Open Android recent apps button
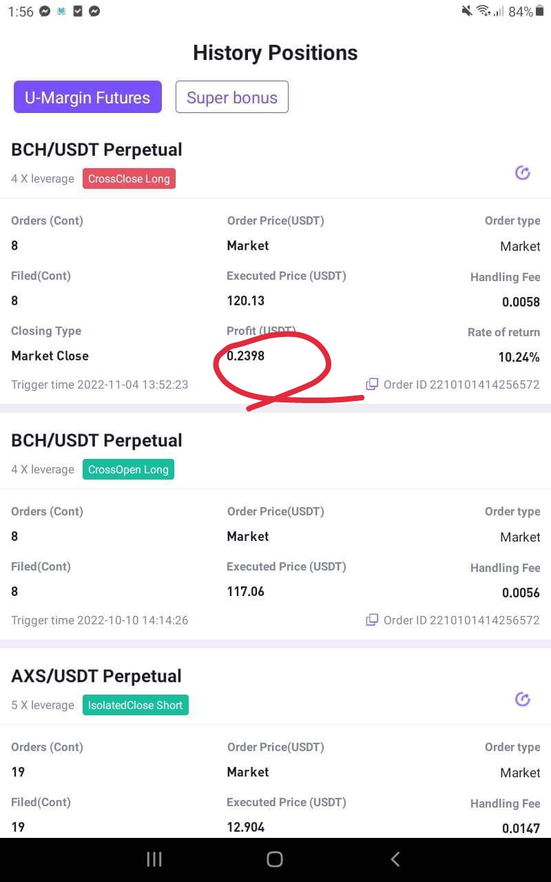This screenshot has width=551, height=882. [154, 859]
